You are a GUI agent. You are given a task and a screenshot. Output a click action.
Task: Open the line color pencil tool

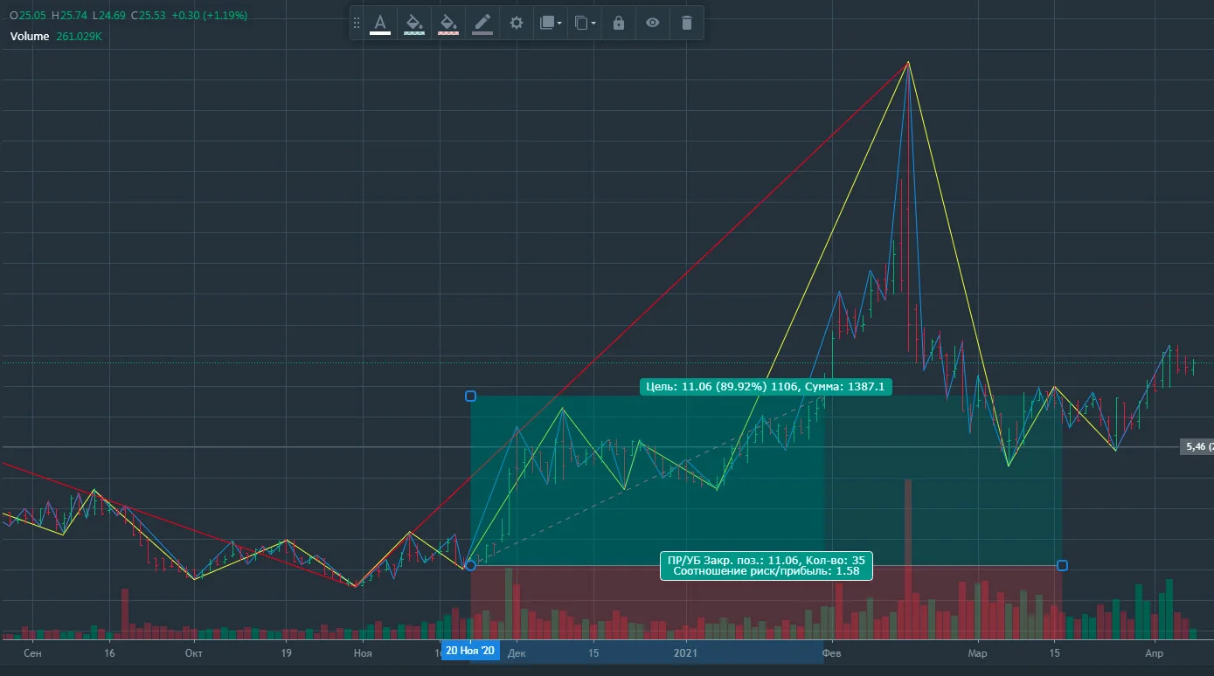[482, 23]
